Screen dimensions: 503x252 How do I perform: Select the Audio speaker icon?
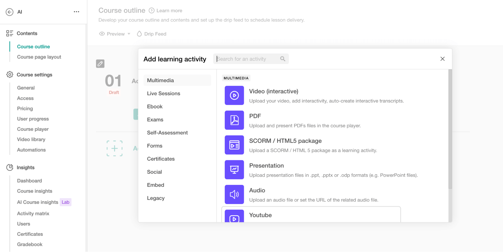click(x=234, y=194)
